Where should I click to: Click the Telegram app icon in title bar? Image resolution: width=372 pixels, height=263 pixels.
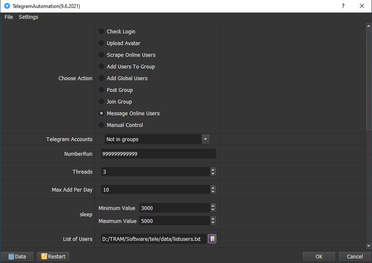coord(7,6)
